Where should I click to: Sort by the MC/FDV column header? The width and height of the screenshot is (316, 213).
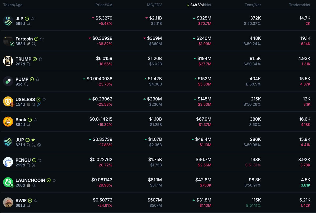pyautogui.click(x=154, y=5)
